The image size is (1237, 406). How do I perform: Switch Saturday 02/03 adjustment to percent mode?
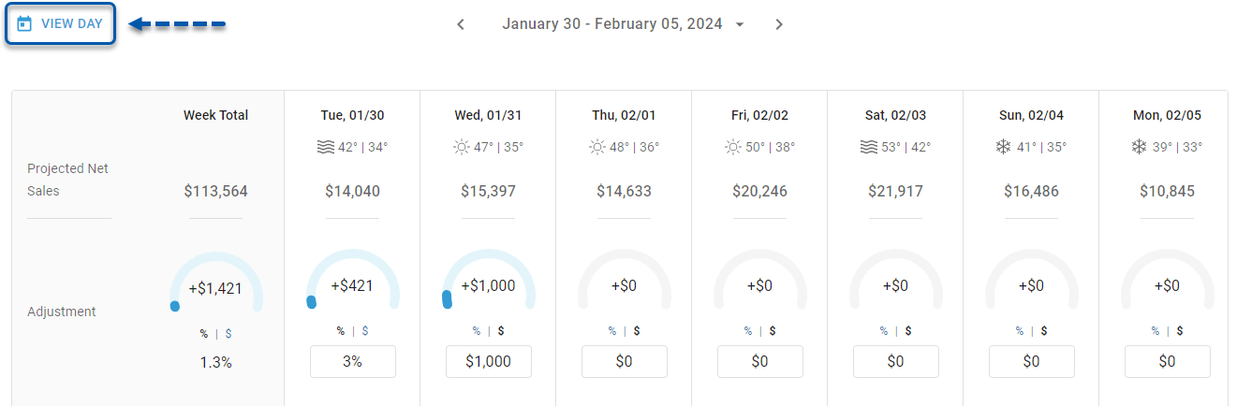(x=884, y=330)
